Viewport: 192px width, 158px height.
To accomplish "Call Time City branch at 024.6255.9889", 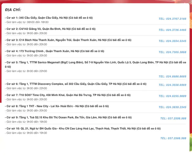I will pos(172,96).
